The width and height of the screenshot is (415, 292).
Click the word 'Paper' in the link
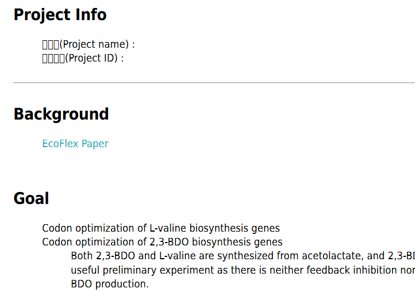tap(95, 144)
